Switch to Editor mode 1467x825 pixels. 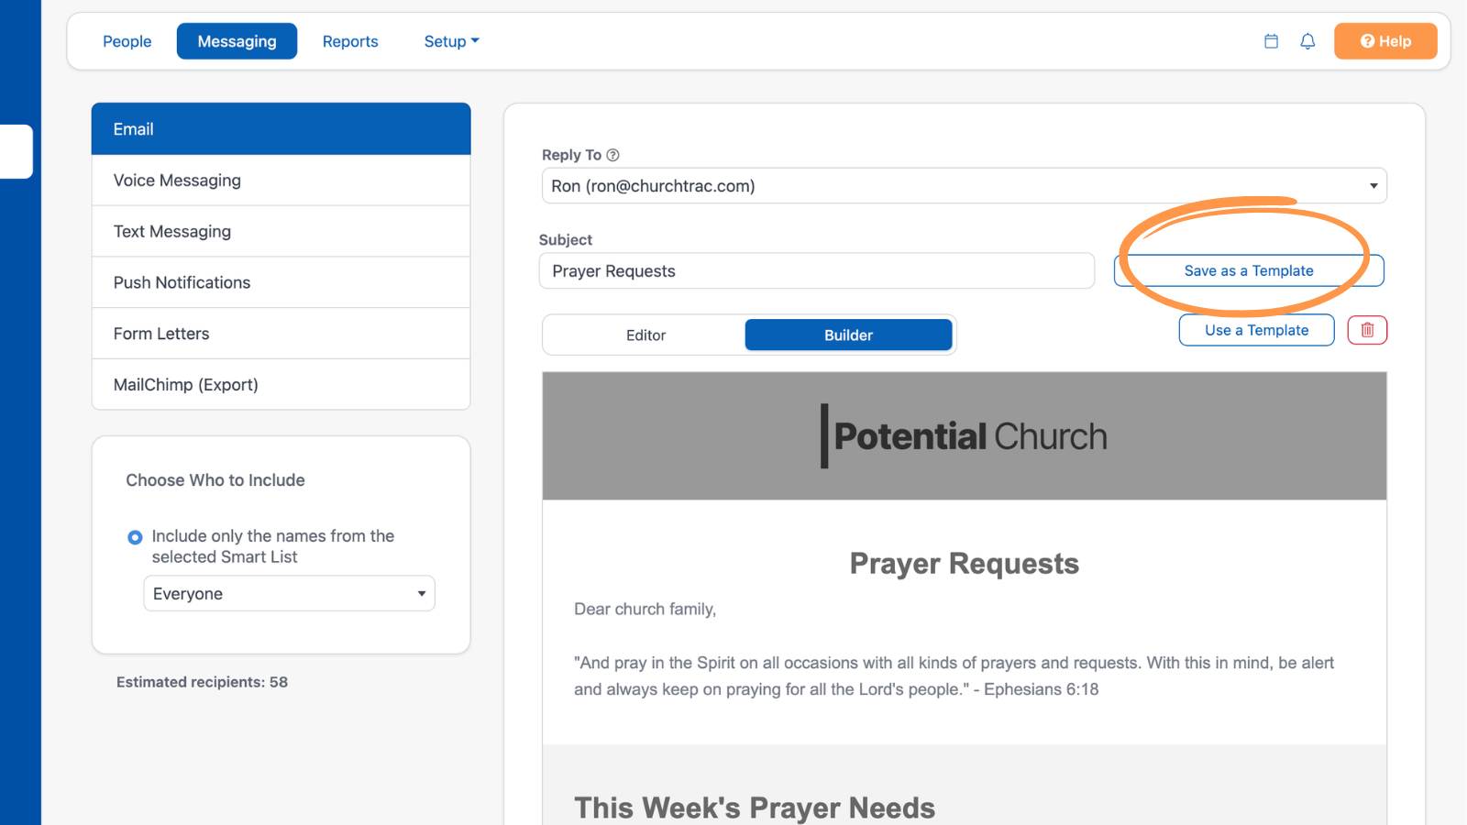pyautogui.click(x=645, y=335)
